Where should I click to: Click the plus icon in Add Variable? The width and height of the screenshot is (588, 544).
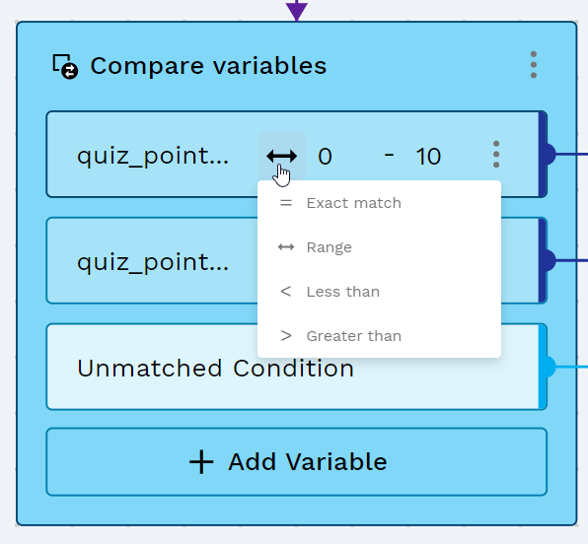[201, 462]
